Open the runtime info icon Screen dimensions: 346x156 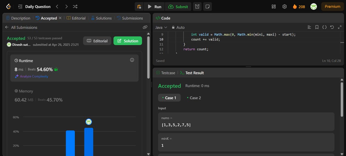coord(132,60)
